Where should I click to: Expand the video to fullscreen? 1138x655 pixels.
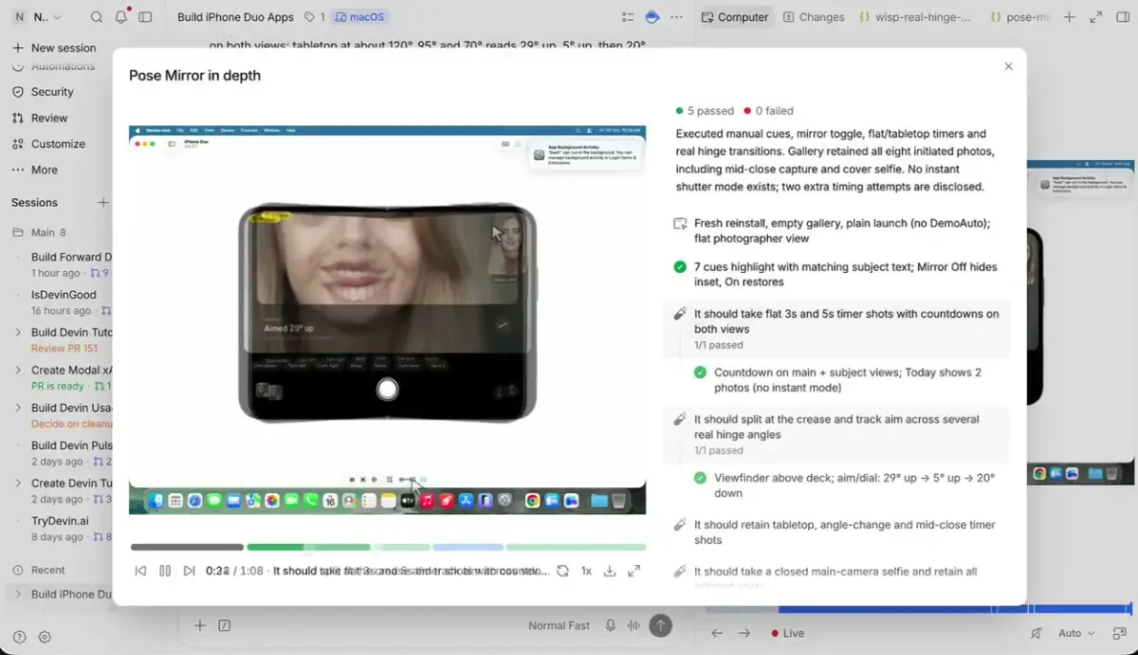coord(634,571)
